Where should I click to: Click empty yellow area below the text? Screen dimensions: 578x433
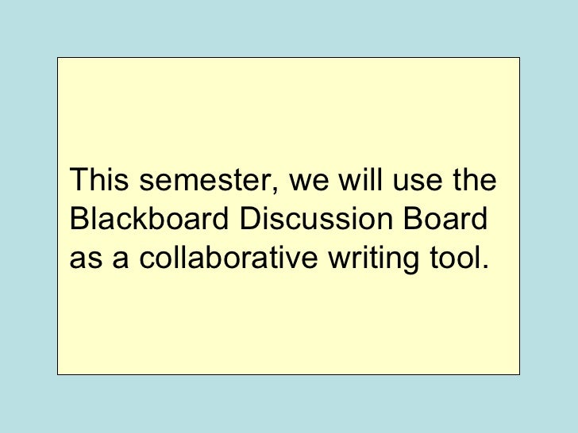(x=288, y=324)
